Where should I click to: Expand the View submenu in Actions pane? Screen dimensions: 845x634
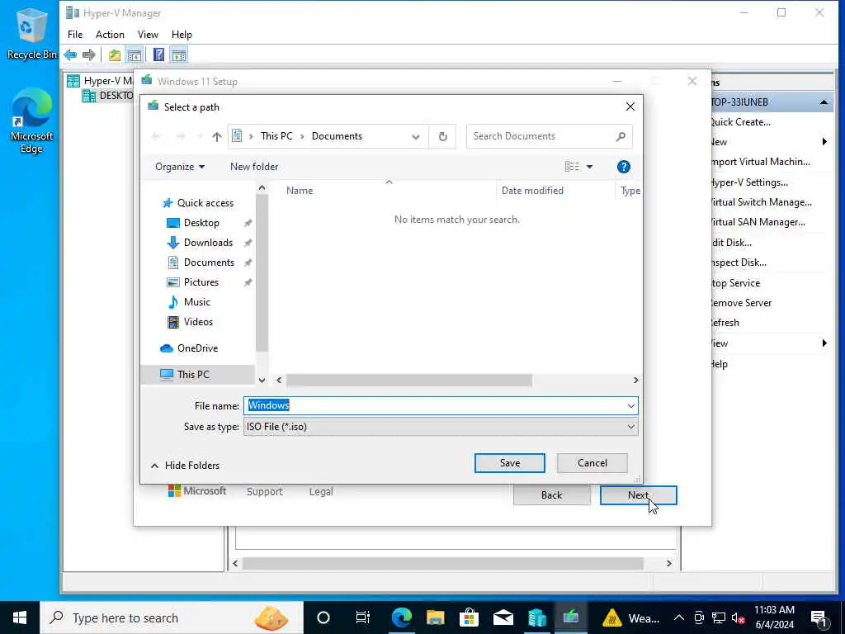tap(824, 343)
